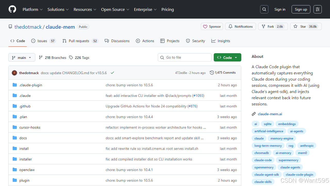Open the thedotmack owner profile link
The width and height of the screenshot is (330, 186).
coord(28,27)
